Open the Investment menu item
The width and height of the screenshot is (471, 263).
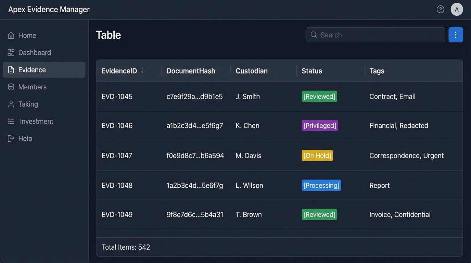pos(36,122)
